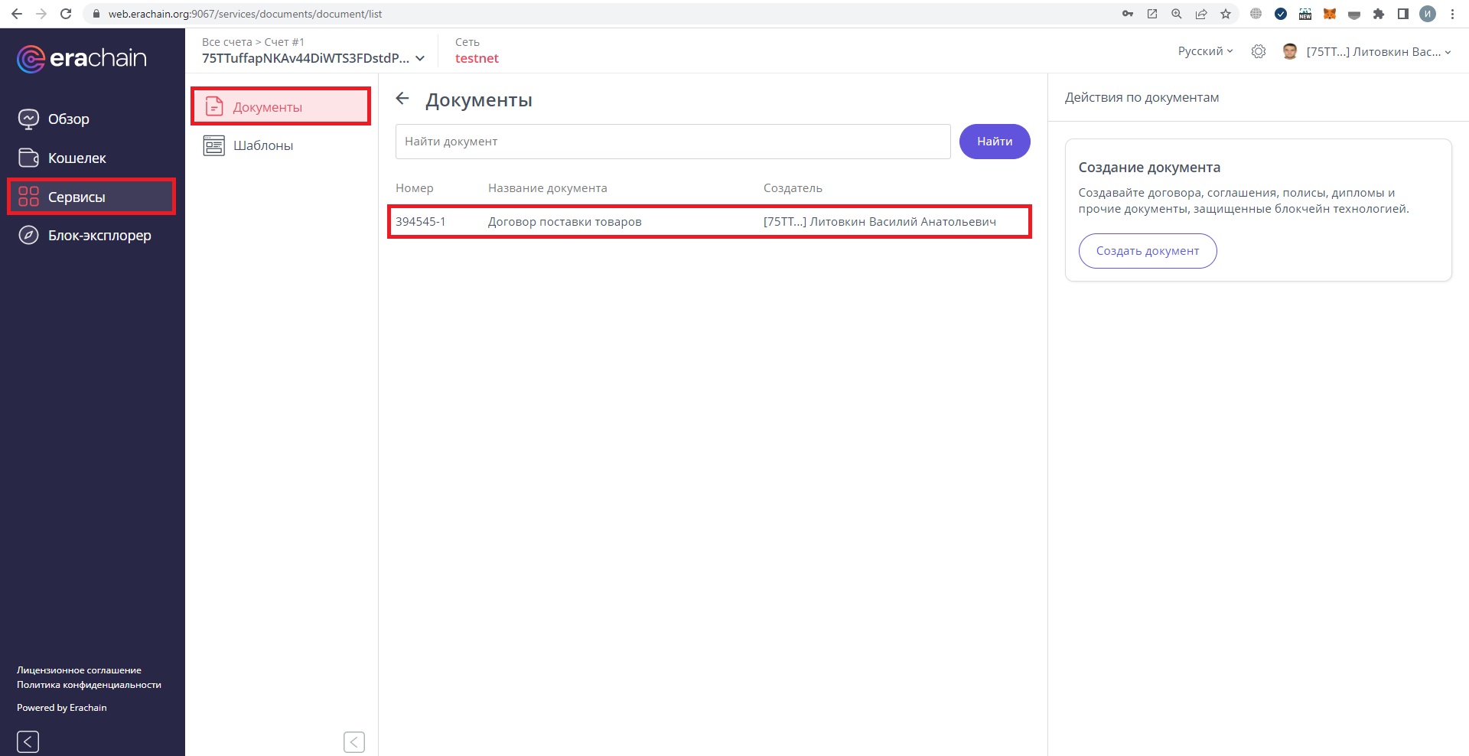Open the Русский language dropdown
Image resolution: width=1469 pixels, height=756 pixels.
(1205, 51)
